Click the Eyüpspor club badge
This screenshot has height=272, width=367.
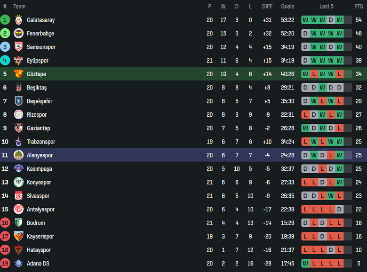[18, 60]
